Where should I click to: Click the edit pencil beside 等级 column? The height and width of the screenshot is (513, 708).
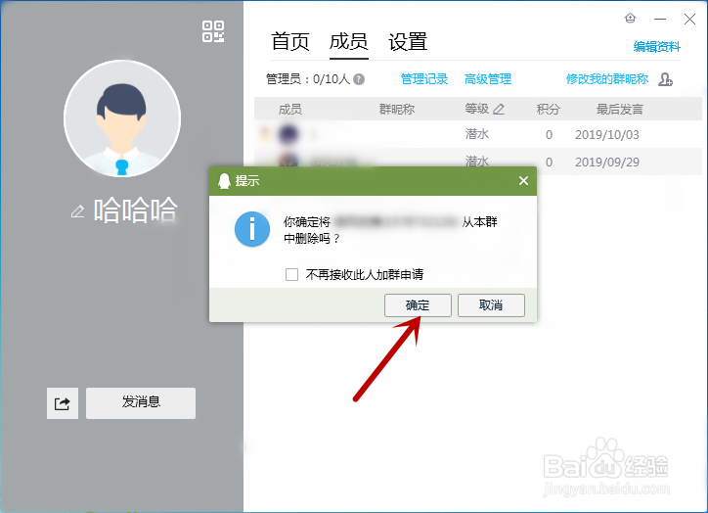[x=499, y=109]
